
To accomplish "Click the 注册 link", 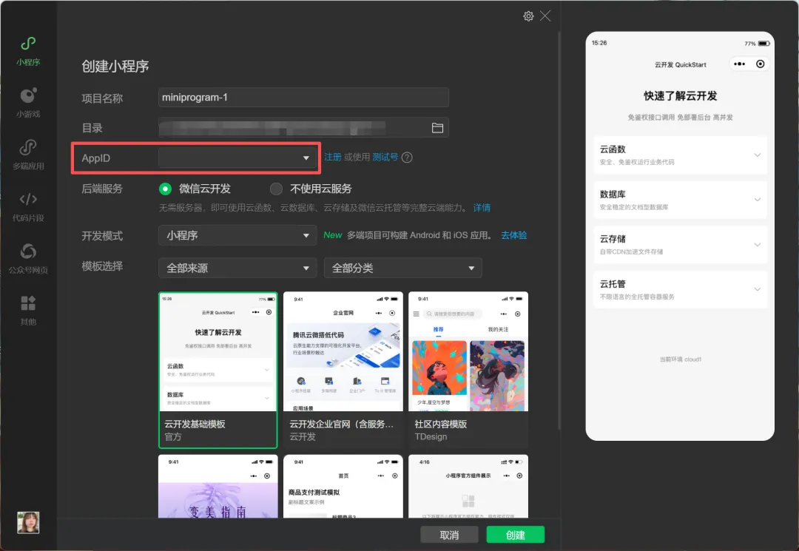I will (x=333, y=158).
